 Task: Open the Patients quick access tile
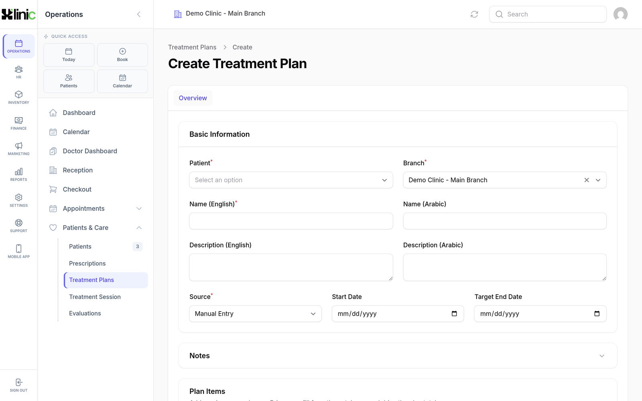pyautogui.click(x=69, y=81)
